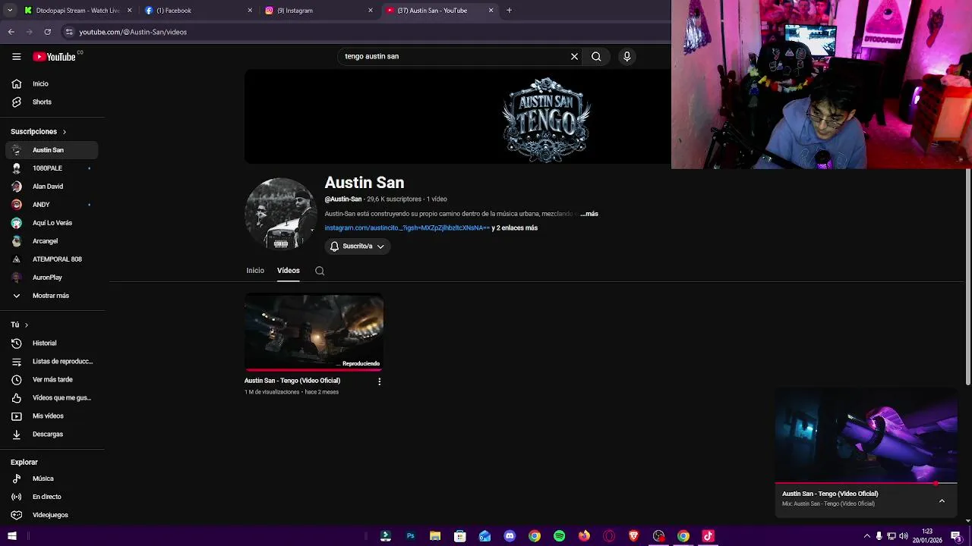Open Música under Explorar

pos(52,479)
